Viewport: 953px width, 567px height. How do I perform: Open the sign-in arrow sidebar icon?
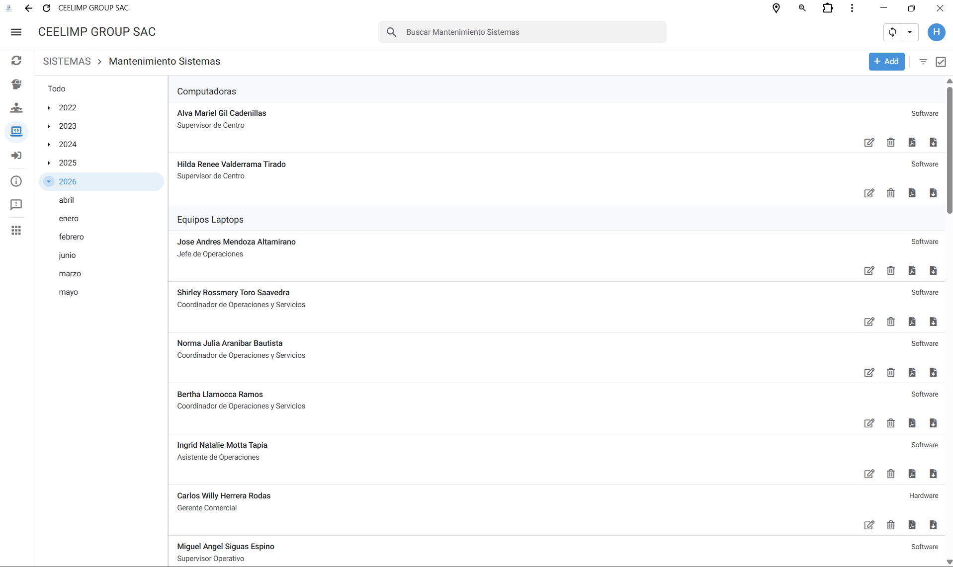(x=16, y=156)
